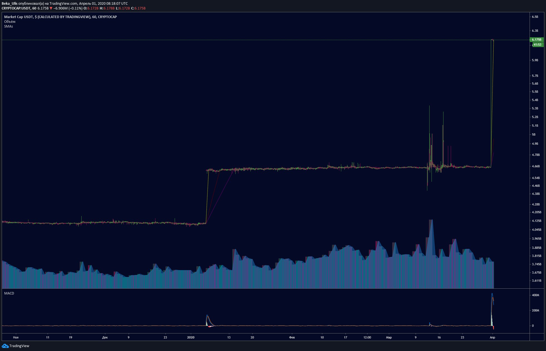
Task: Click the 12:00 marker on the time axis
Action: click(x=367, y=338)
